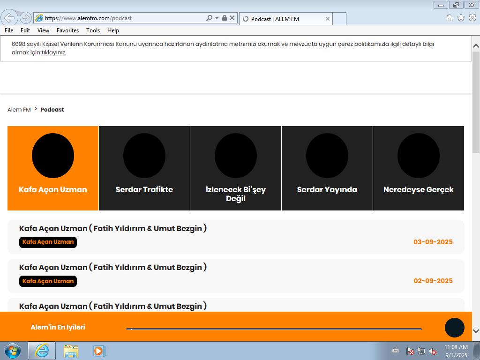Open the View menu
The height and width of the screenshot is (360, 480).
[x=43, y=30]
